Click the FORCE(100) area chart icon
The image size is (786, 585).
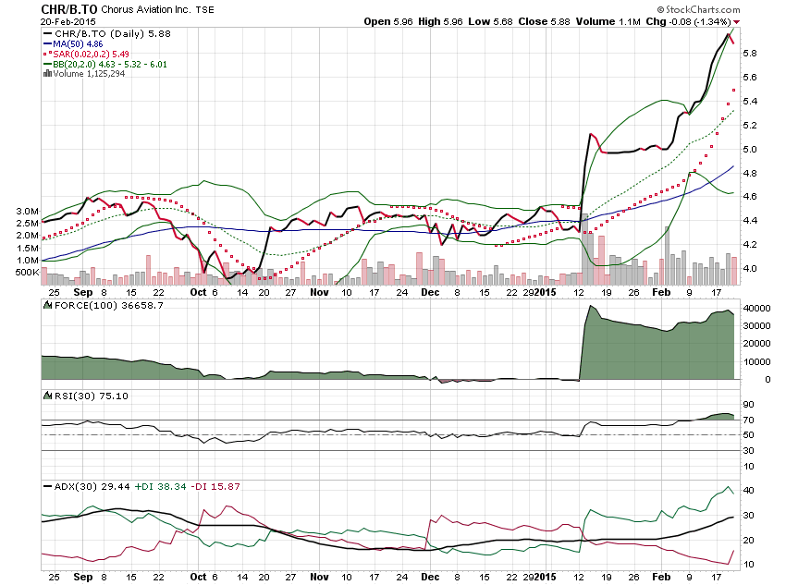(47, 305)
